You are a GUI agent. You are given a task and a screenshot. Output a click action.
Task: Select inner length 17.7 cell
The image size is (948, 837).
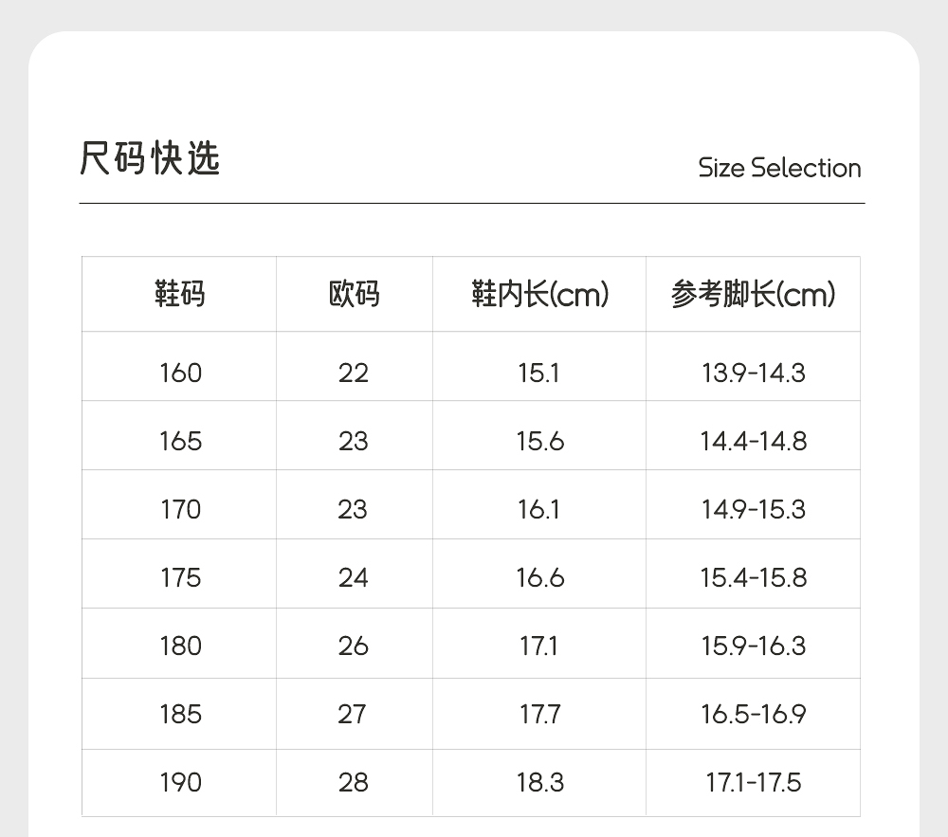coord(538,714)
